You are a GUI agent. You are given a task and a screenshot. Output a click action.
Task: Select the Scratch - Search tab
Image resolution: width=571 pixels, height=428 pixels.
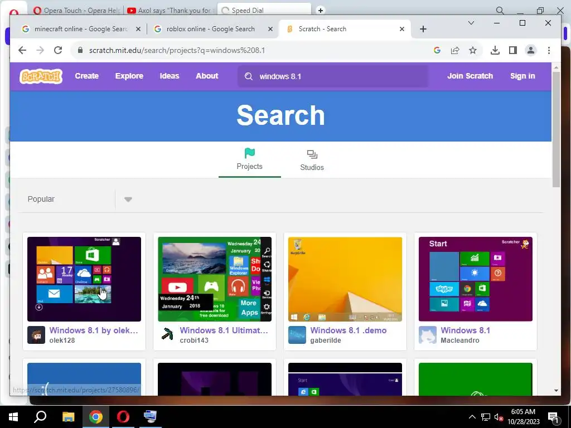[x=345, y=29]
